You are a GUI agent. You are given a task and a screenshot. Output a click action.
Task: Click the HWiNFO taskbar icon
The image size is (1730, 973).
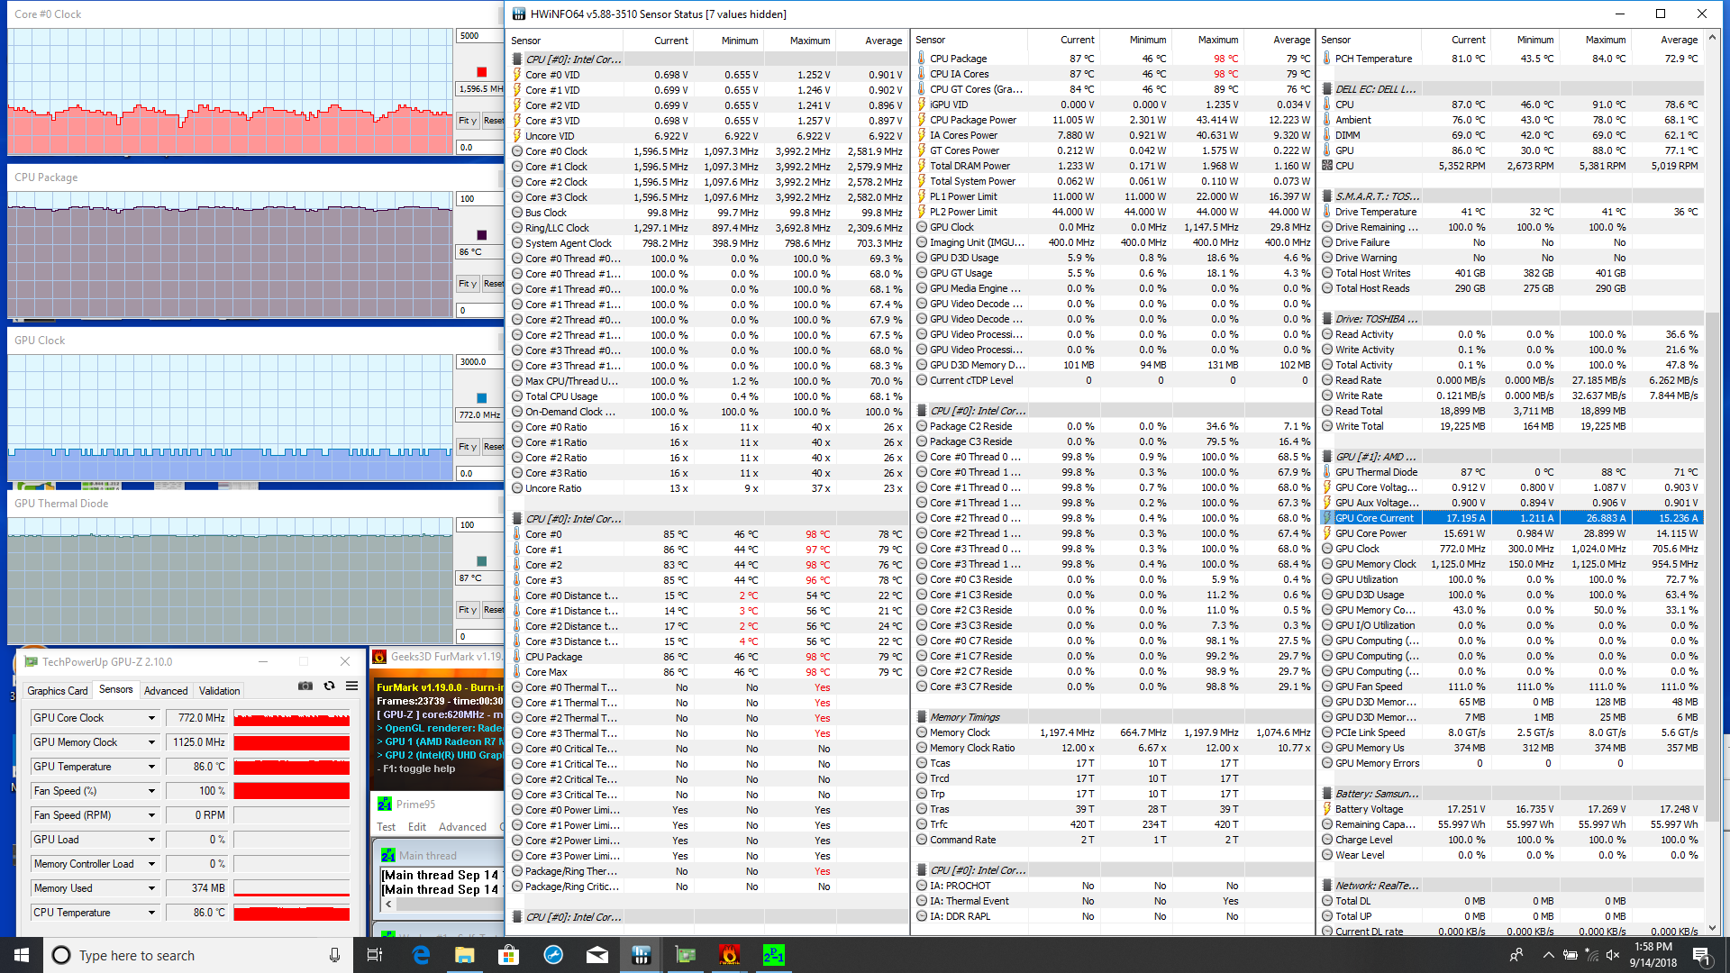[x=642, y=955]
